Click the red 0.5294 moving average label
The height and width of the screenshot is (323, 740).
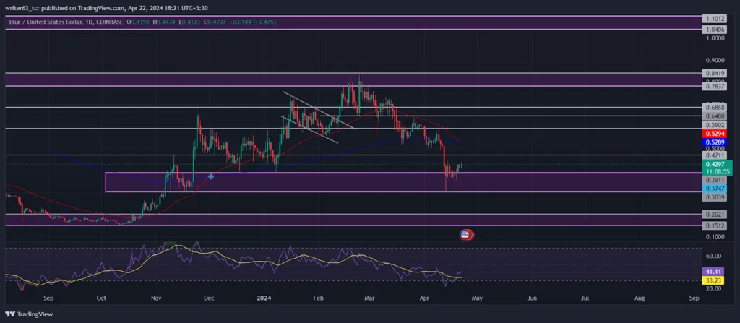point(713,134)
